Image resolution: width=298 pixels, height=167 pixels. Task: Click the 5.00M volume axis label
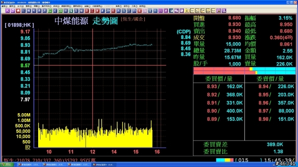click(x=24, y=115)
